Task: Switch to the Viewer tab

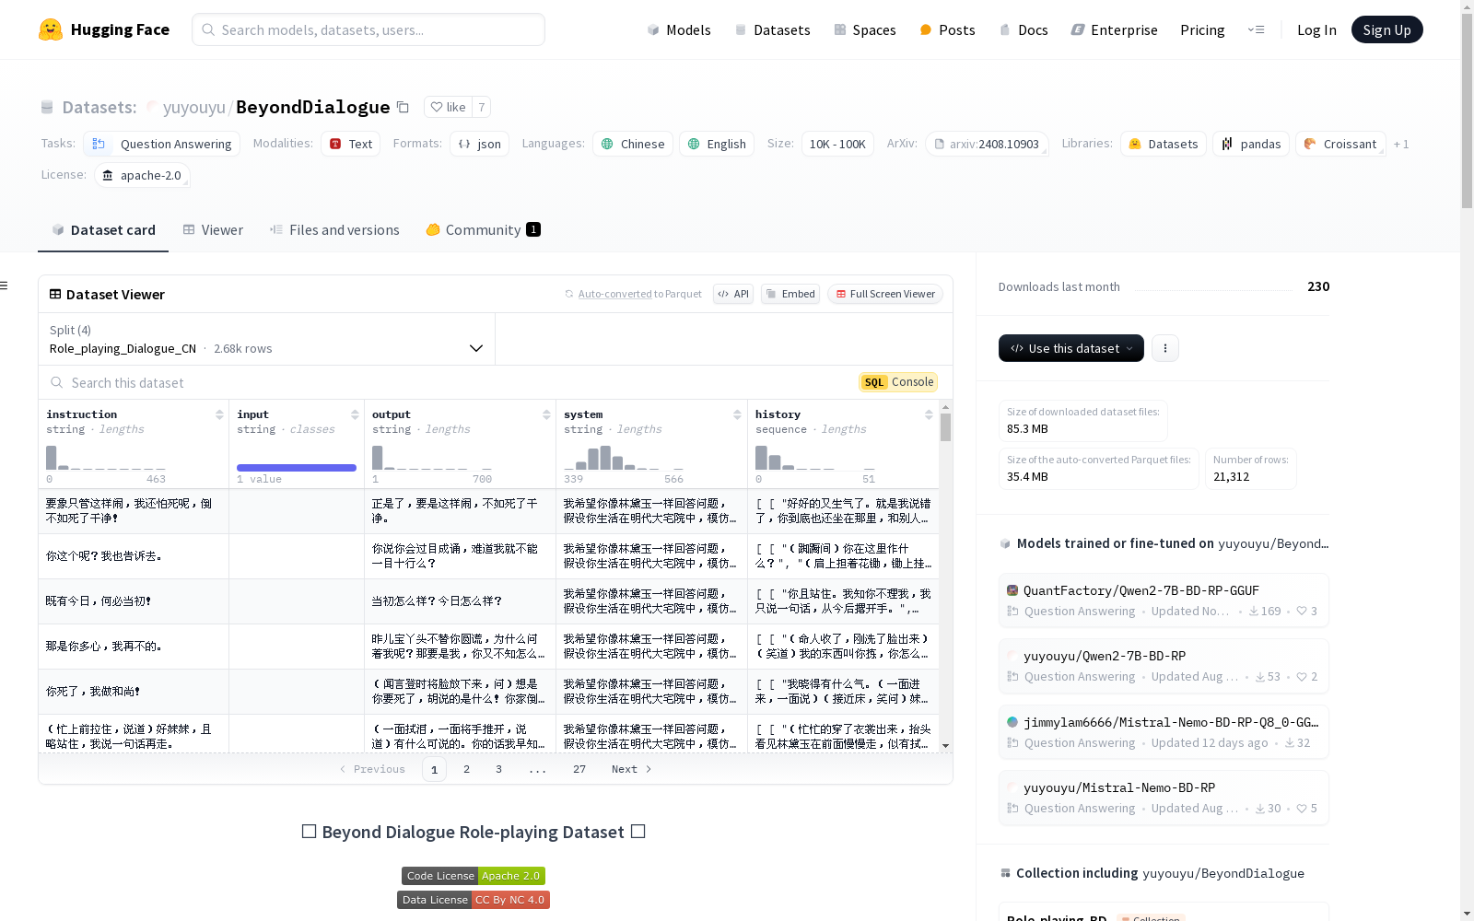Action: [213, 230]
